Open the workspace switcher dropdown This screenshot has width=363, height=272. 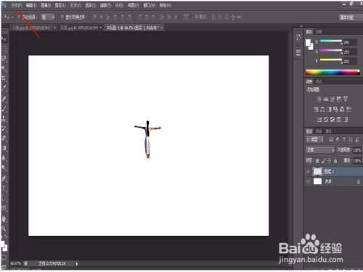(x=350, y=17)
